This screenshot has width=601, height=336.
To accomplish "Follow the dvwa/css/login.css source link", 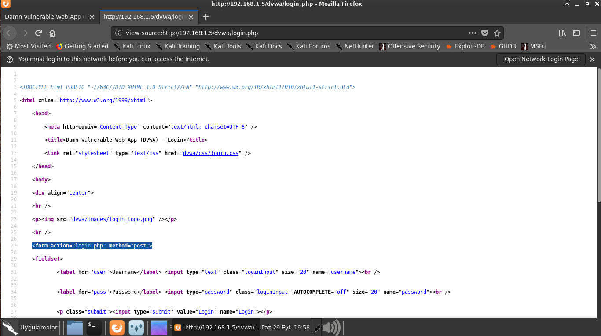I will click(211, 153).
